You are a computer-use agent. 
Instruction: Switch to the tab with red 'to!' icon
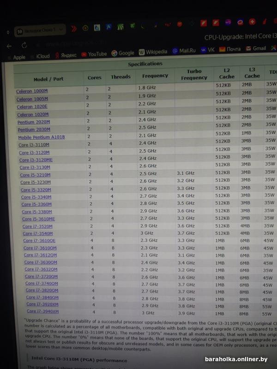click(168, 24)
